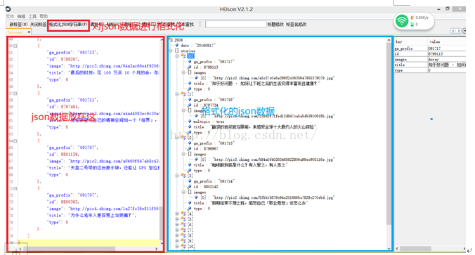The height and width of the screenshot is (255, 475).
Task: Click the 新标签 toolbar button
Action: point(18,25)
